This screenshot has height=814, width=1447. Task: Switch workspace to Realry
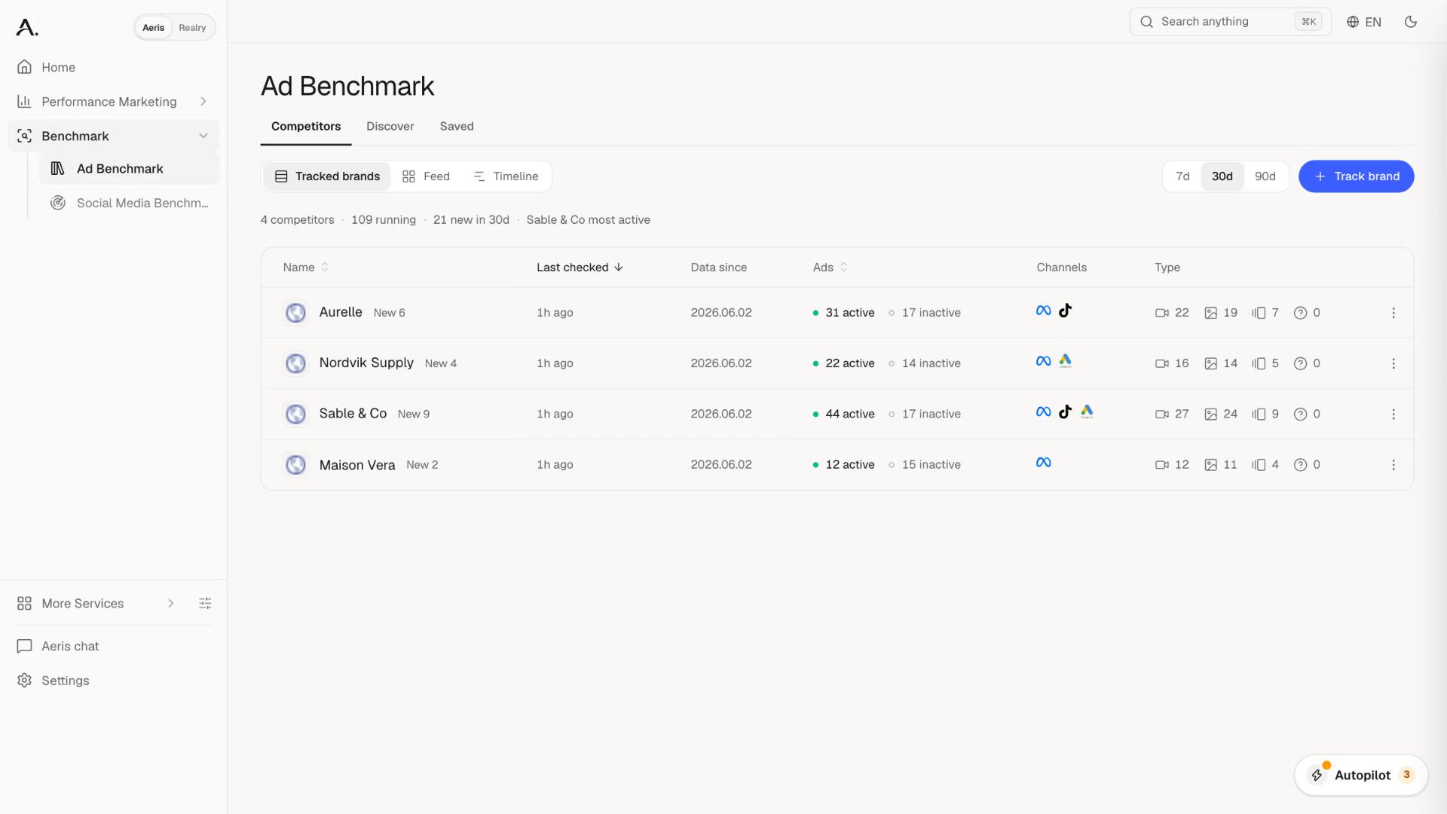[192, 28]
